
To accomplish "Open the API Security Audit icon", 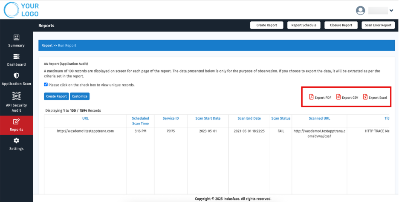I will pyautogui.click(x=16, y=95).
